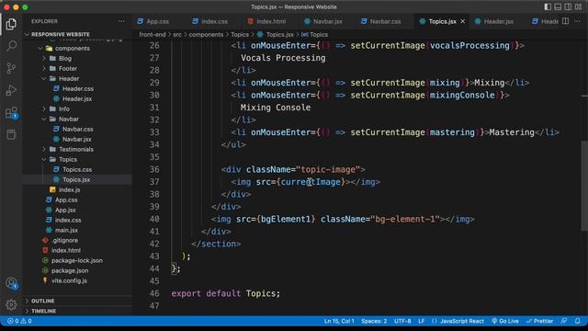Image resolution: width=588 pixels, height=331 pixels.
Task: Change indentation Spaces: 2
Action: pos(374,321)
